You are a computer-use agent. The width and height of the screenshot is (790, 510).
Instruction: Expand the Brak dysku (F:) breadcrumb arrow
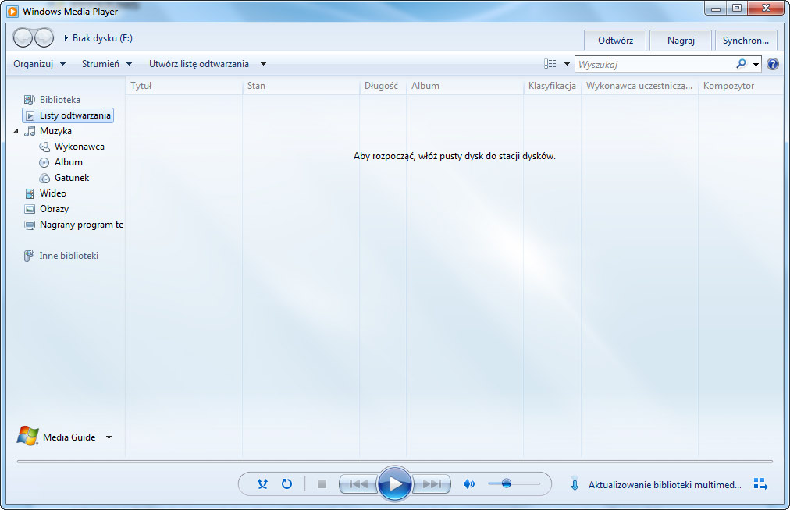click(66, 37)
